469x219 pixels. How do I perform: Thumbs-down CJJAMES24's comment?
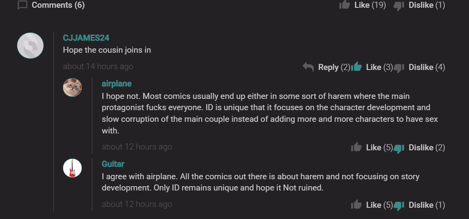[x=399, y=67]
